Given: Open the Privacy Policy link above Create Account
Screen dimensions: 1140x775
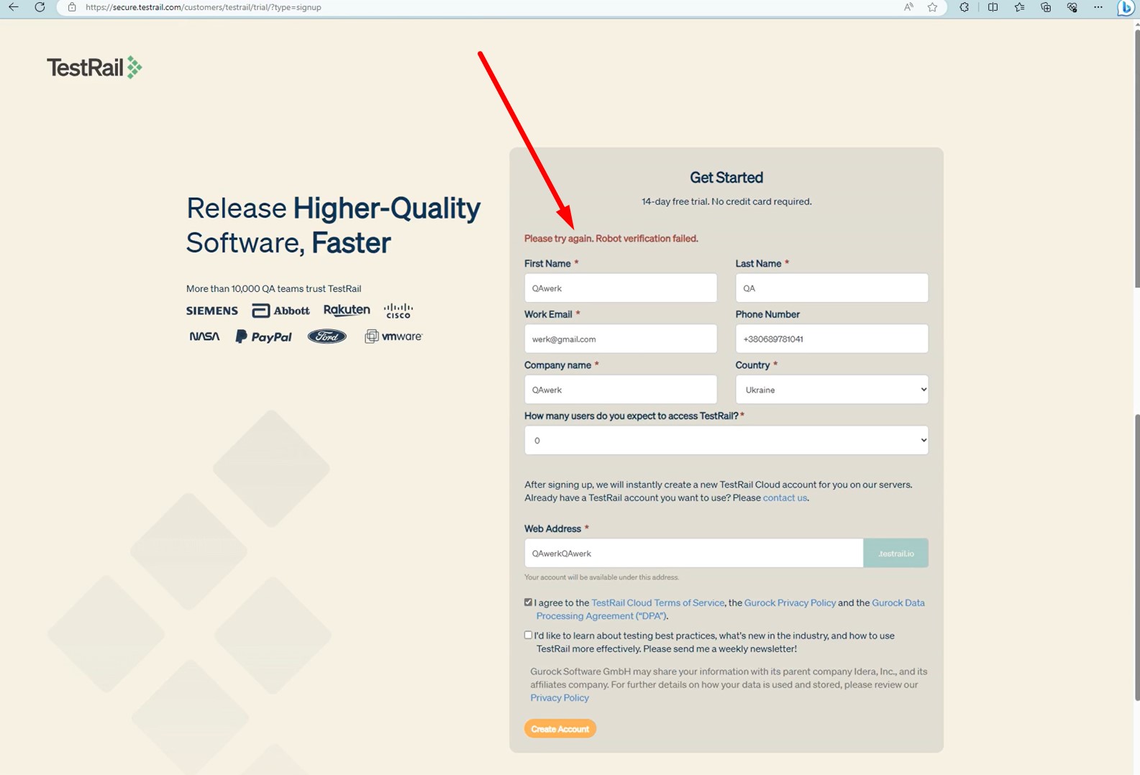Looking at the screenshot, I should coord(560,697).
